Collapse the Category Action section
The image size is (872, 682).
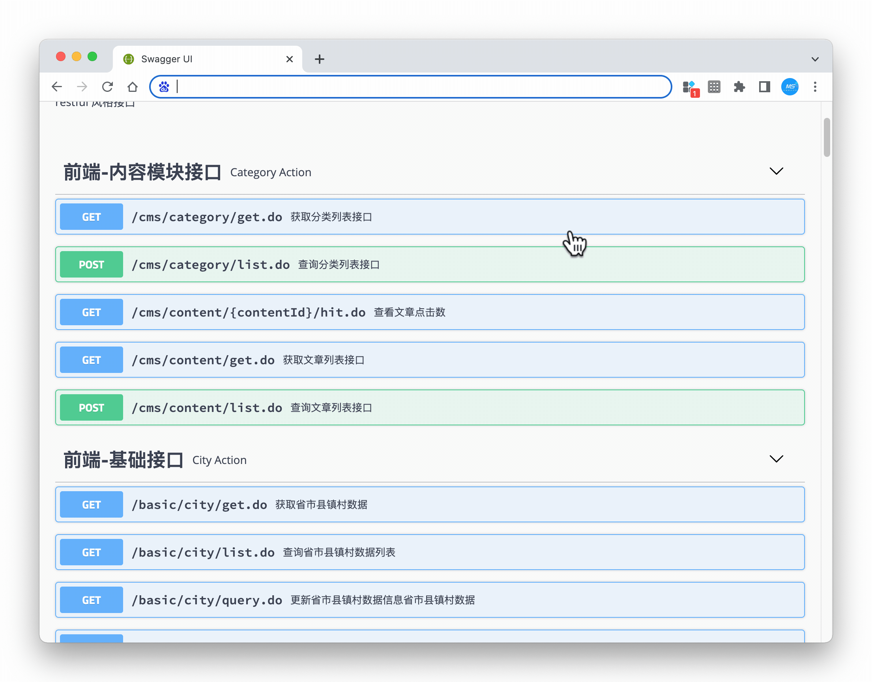coord(776,171)
